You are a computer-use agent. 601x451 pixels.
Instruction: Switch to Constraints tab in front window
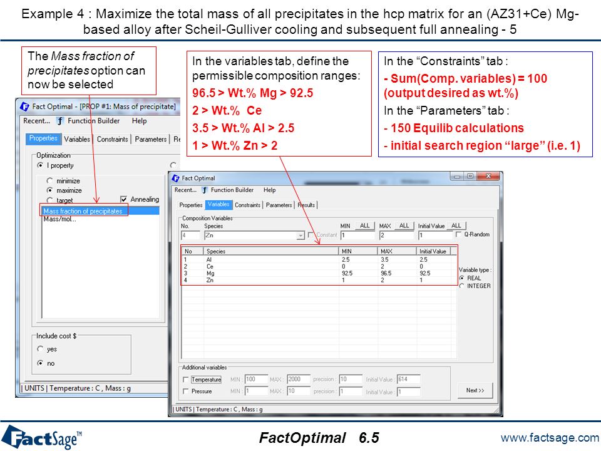coord(248,205)
